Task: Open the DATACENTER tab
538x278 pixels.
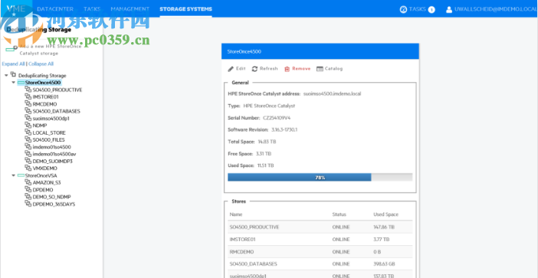Action: pyautogui.click(x=55, y=9)
